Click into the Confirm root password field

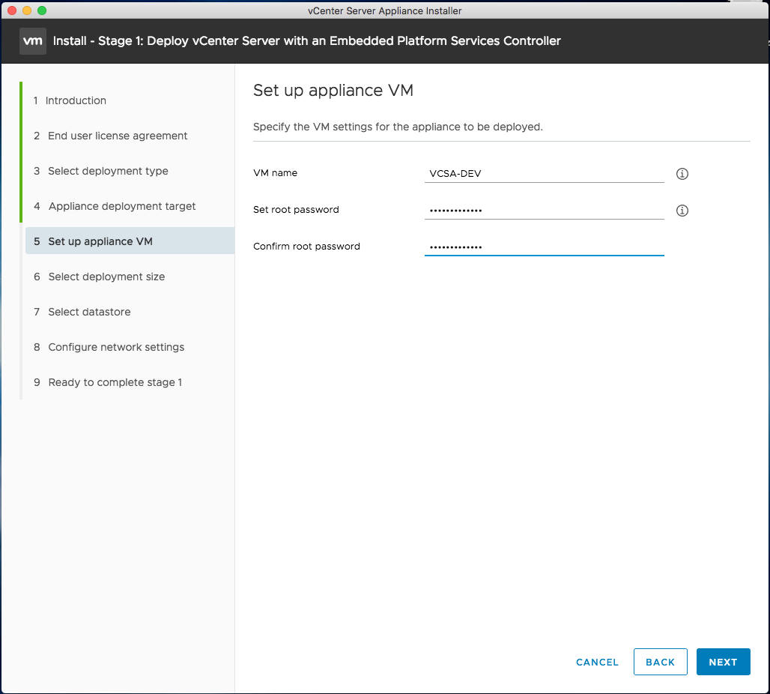(544, 247)
